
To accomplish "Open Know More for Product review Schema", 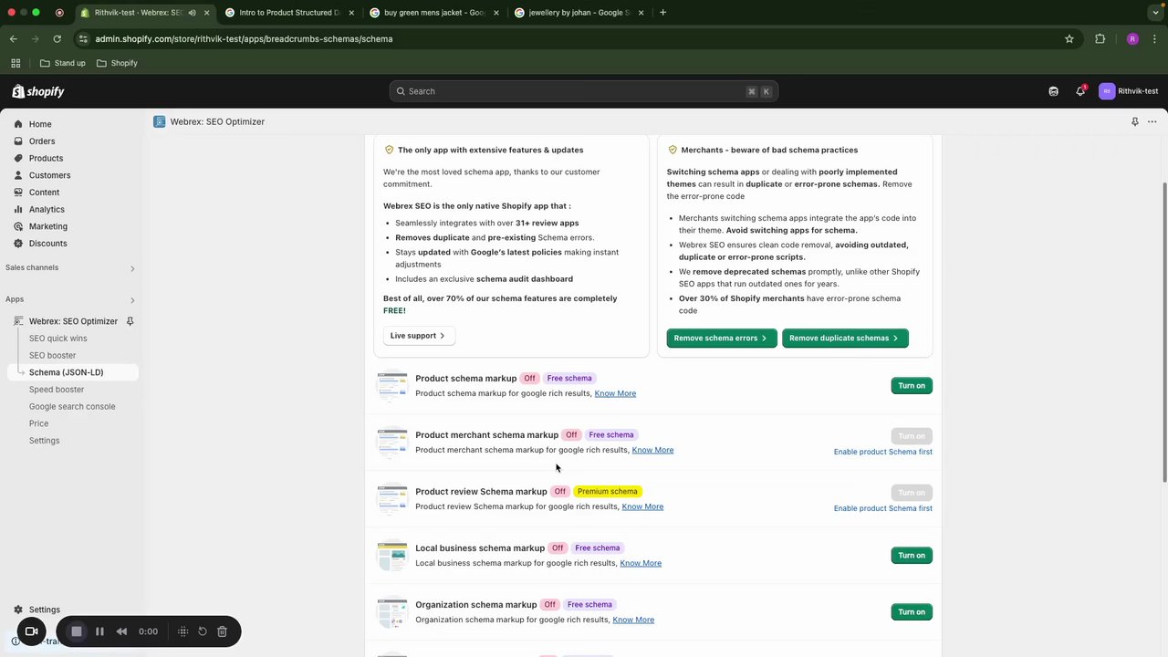I will [642, 506].
